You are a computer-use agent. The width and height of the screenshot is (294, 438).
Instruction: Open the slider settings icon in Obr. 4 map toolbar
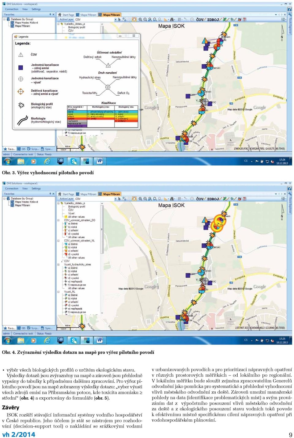283,199
